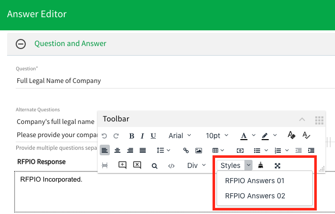Open the 10pt font size dropdown
The image size is (335, 214).
[x=217, y=136]
